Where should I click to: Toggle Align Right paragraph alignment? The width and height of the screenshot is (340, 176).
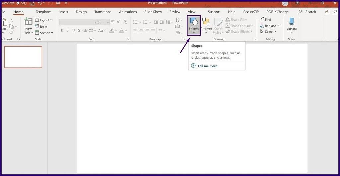(x=147, y=30)
